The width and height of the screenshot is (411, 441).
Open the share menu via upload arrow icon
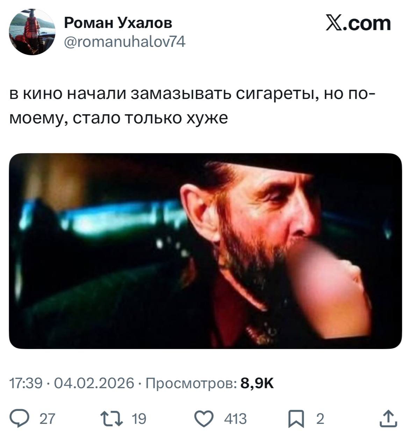click(x=388, y=419)
